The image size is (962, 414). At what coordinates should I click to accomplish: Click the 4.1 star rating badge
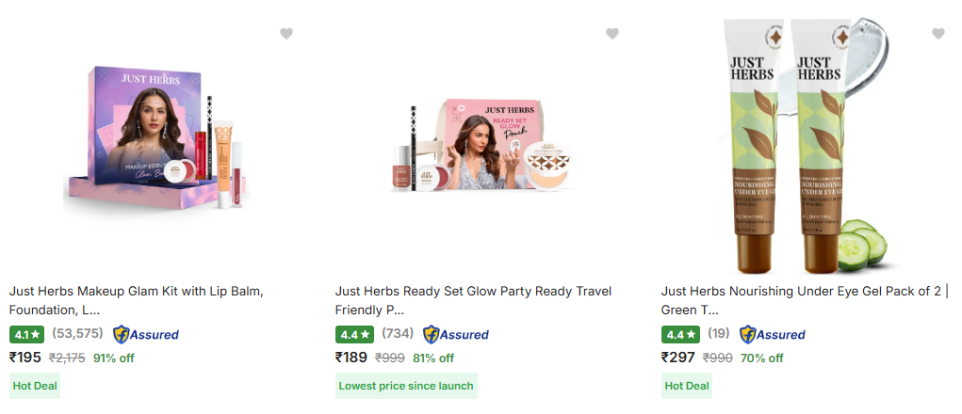26,334
